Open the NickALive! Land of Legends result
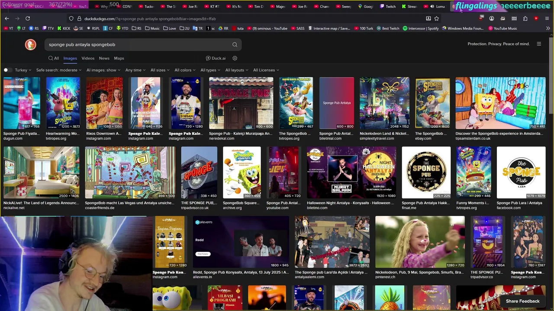The width and height of the screenshot is (554, 311). tap(41, 203)
